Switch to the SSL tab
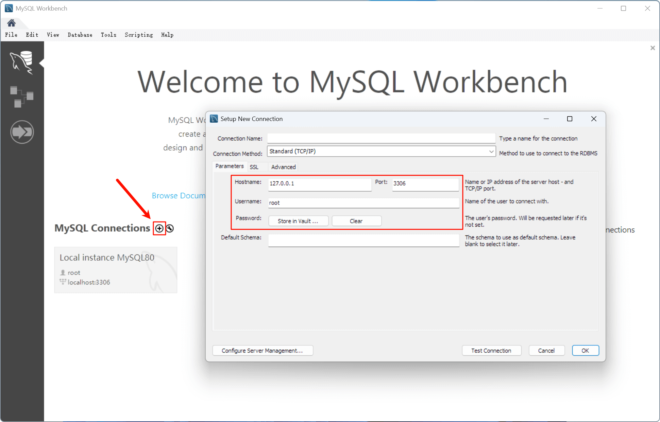The height and width of the screenshot is (422, 660). point(254,167)
